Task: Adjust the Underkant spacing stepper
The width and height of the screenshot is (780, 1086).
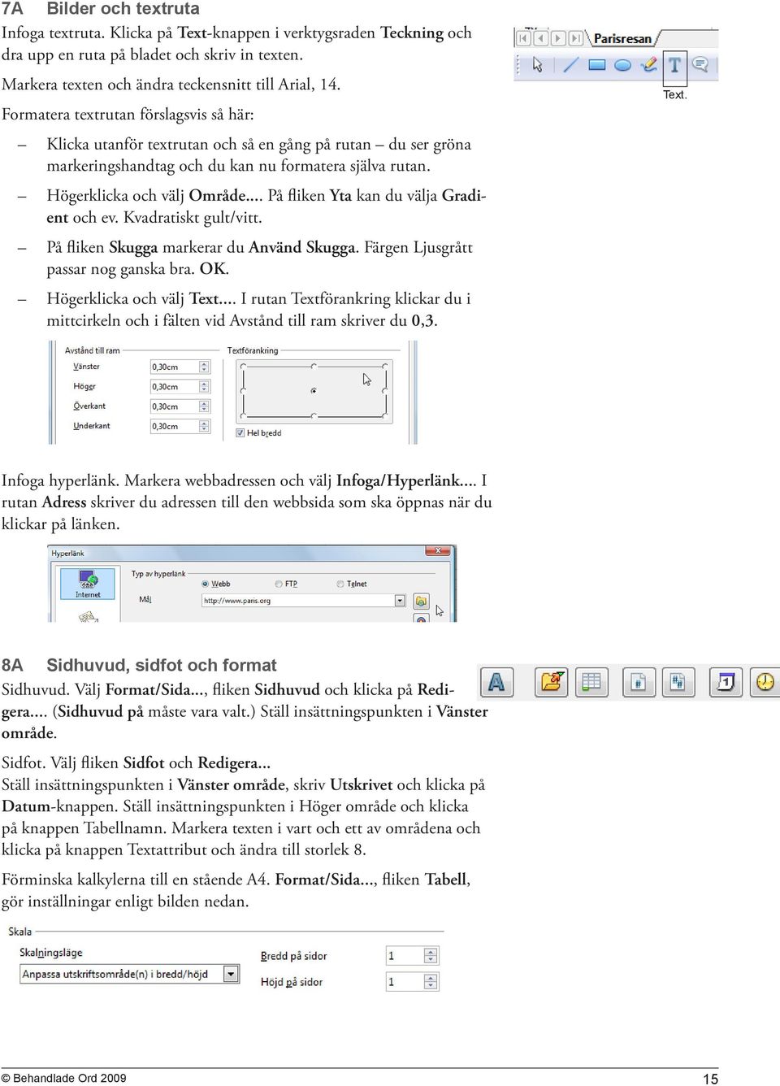Action: [205, 426]
